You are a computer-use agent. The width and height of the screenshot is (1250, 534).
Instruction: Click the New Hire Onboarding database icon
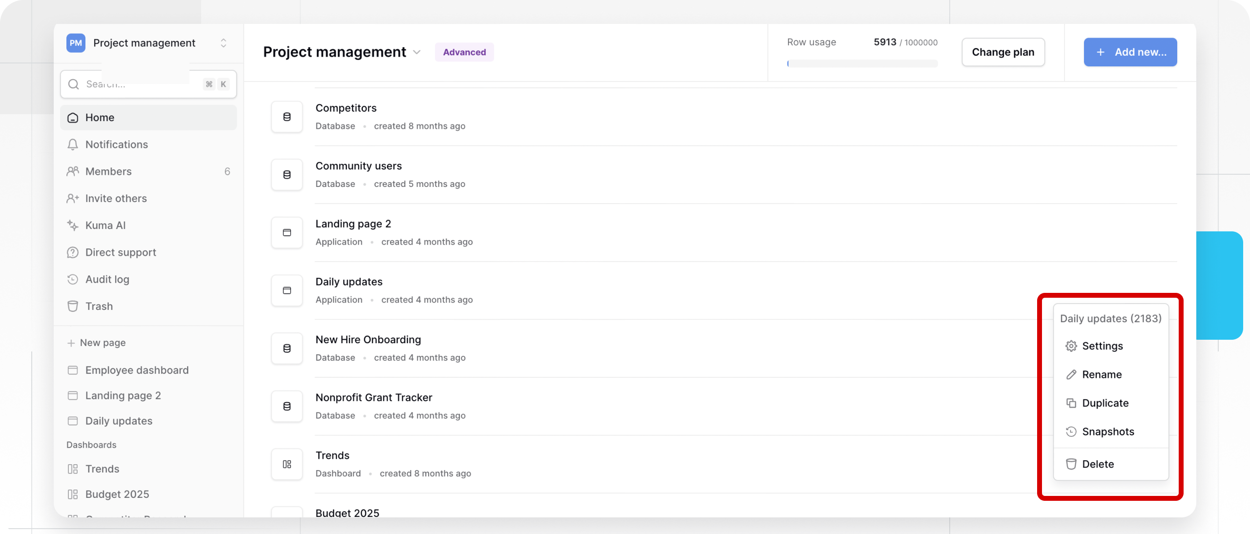286,348
